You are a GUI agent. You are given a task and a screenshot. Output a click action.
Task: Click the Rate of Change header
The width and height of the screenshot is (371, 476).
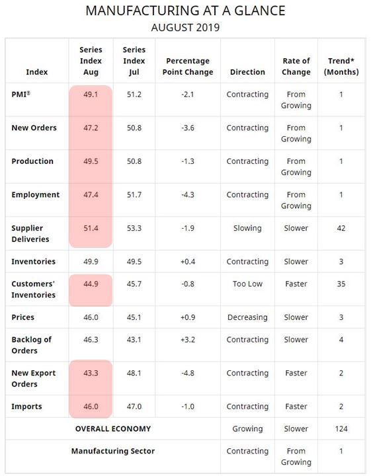point(296,67)
